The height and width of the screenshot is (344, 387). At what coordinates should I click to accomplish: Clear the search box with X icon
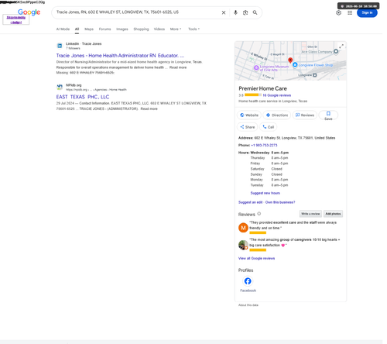(224, 12)
